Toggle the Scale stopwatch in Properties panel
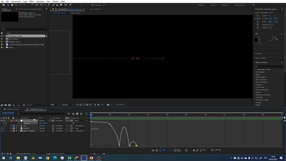Screen dimensions: 286x161 coord(258,21)
